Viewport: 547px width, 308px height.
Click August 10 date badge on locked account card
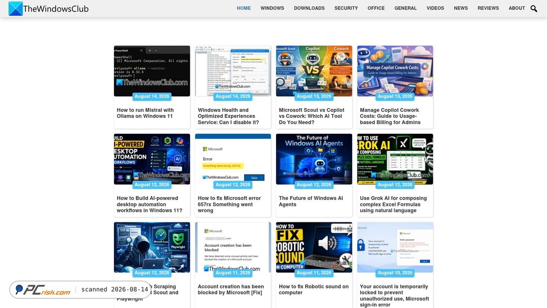click(395, 273)
